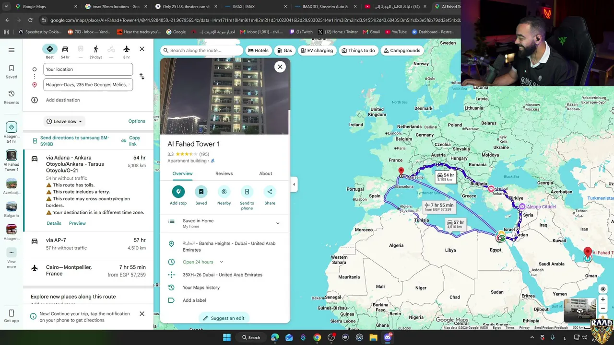
Task: Open the YouTube bookmark
Action: (396, 32)
